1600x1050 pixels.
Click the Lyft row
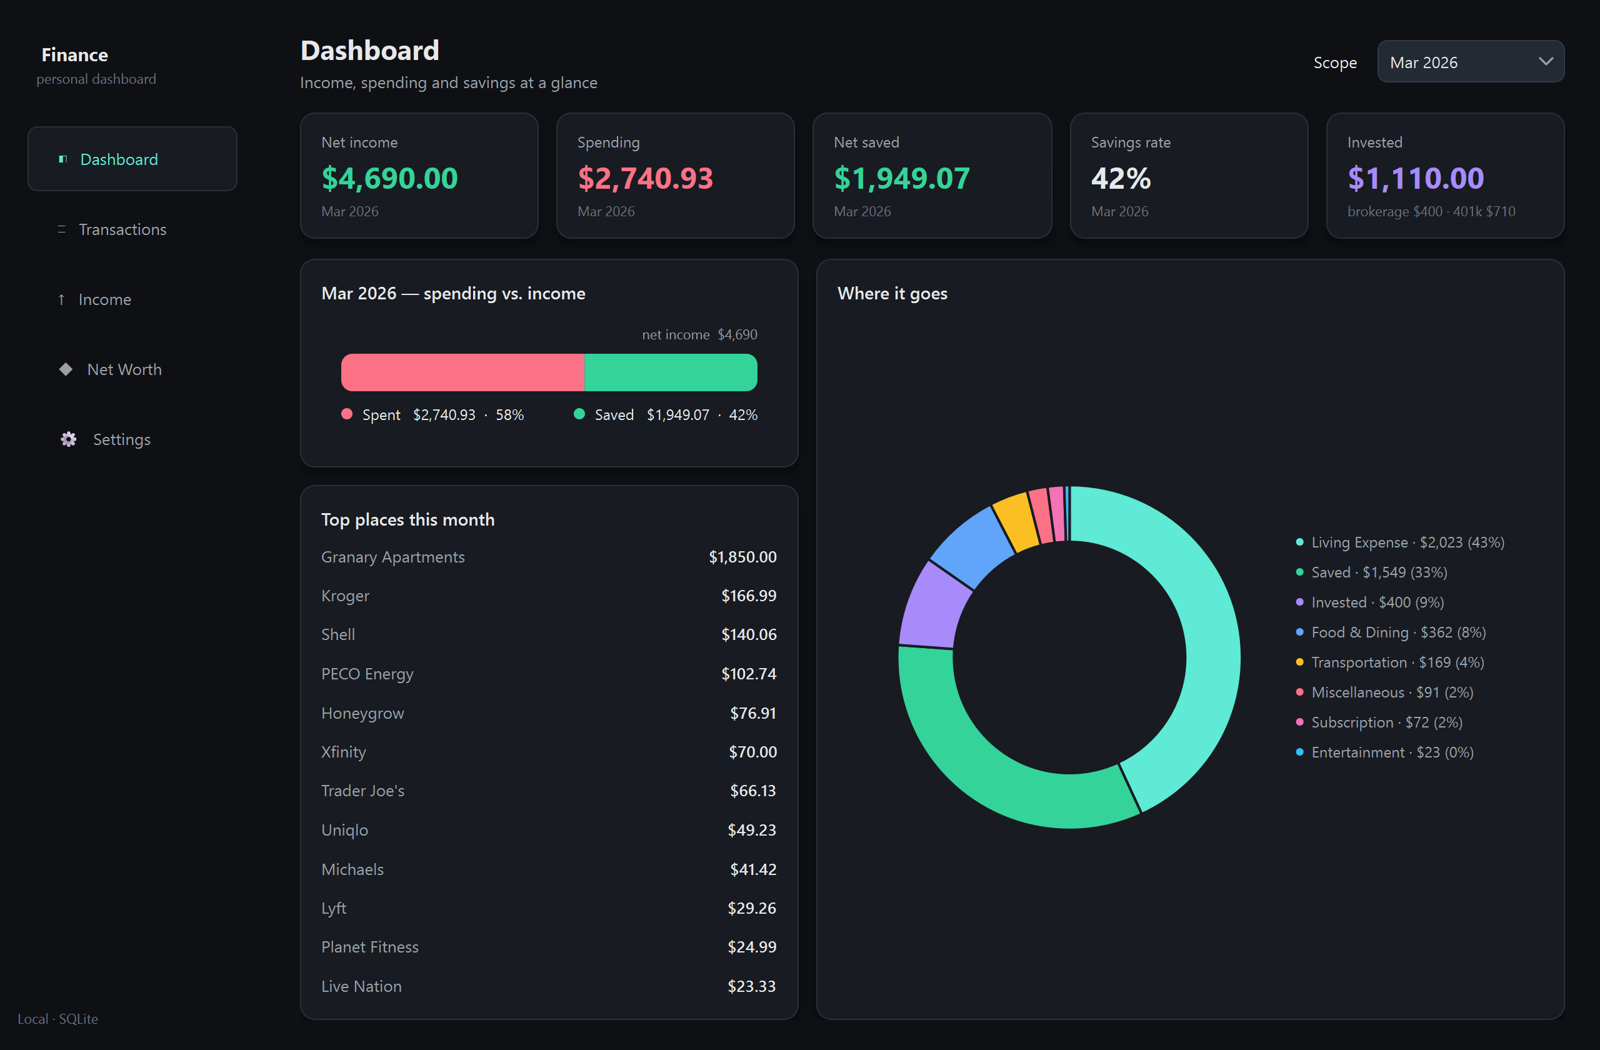point(549,908)
